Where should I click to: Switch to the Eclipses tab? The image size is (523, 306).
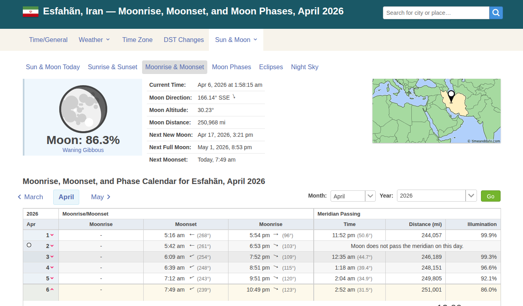tap(271, 67)
